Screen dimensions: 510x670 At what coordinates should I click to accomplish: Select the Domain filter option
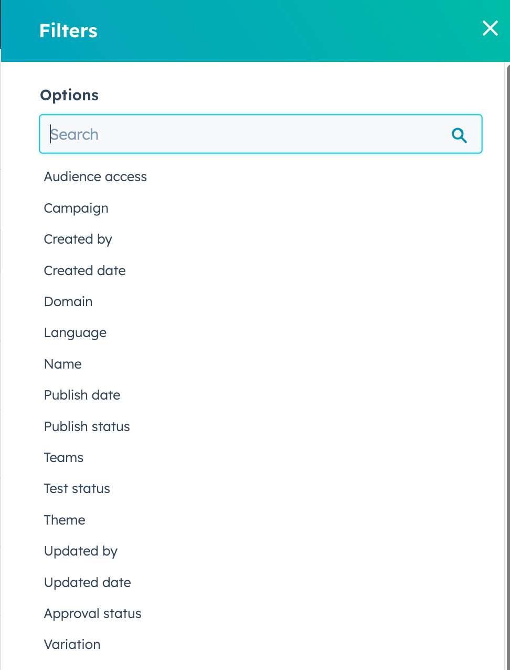[x=68, y=302]
